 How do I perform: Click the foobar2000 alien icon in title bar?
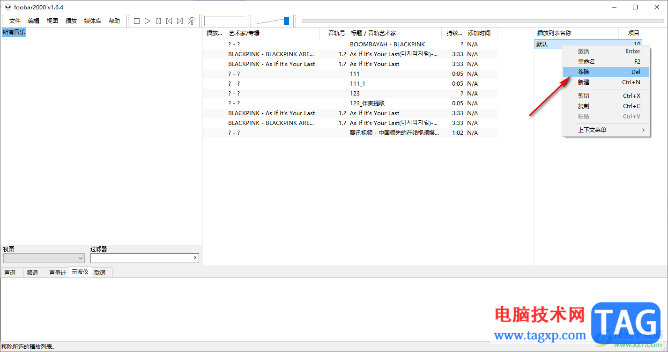tap(7, 7)
